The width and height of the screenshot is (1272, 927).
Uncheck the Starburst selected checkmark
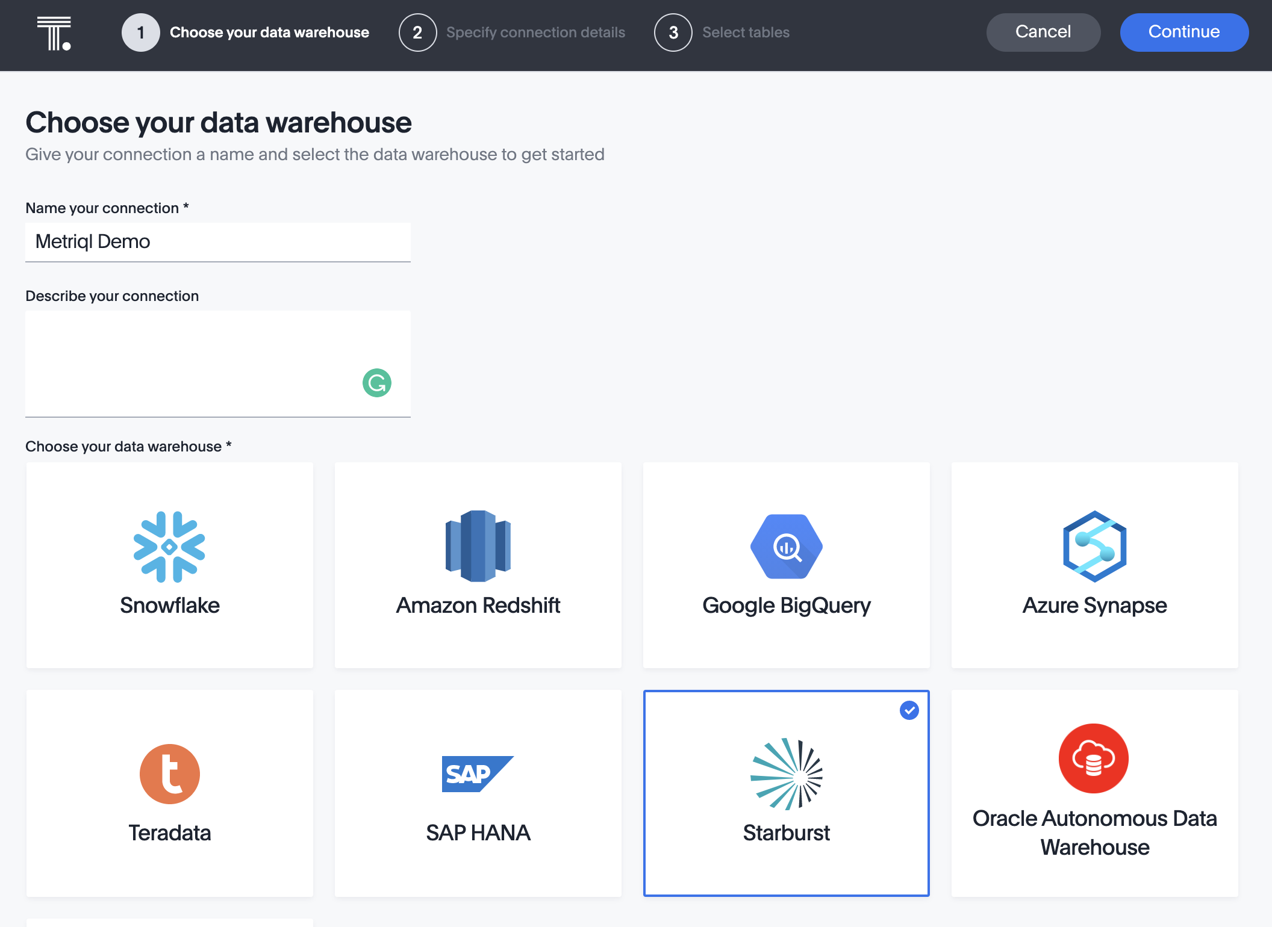pyautogui.click(x=909, y=710)
